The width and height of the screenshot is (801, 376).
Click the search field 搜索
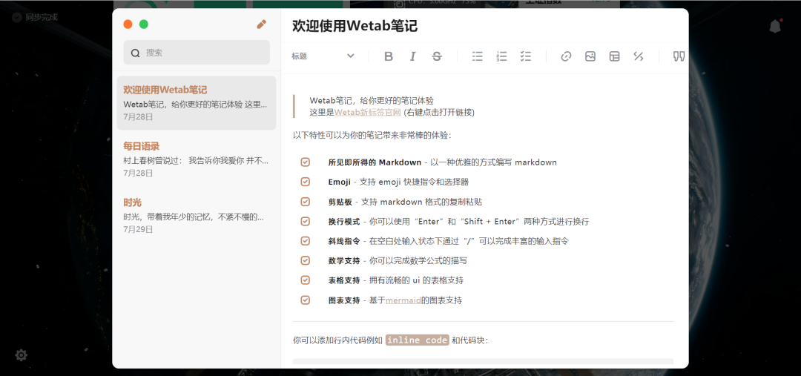click(x=197, y=53)
